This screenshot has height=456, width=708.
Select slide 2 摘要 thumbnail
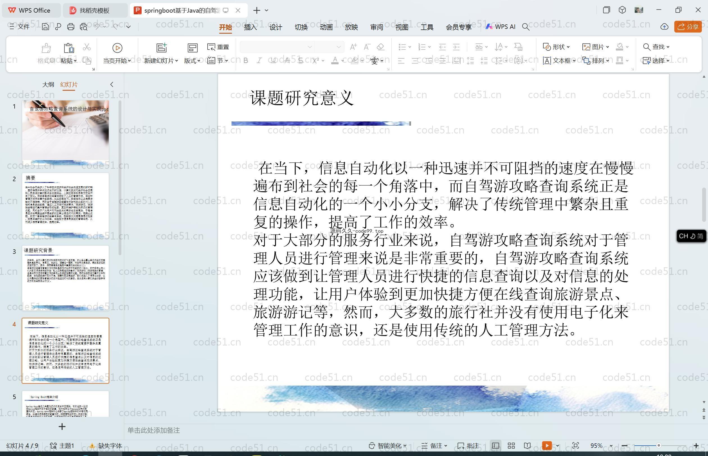click(x=65, y=206)
